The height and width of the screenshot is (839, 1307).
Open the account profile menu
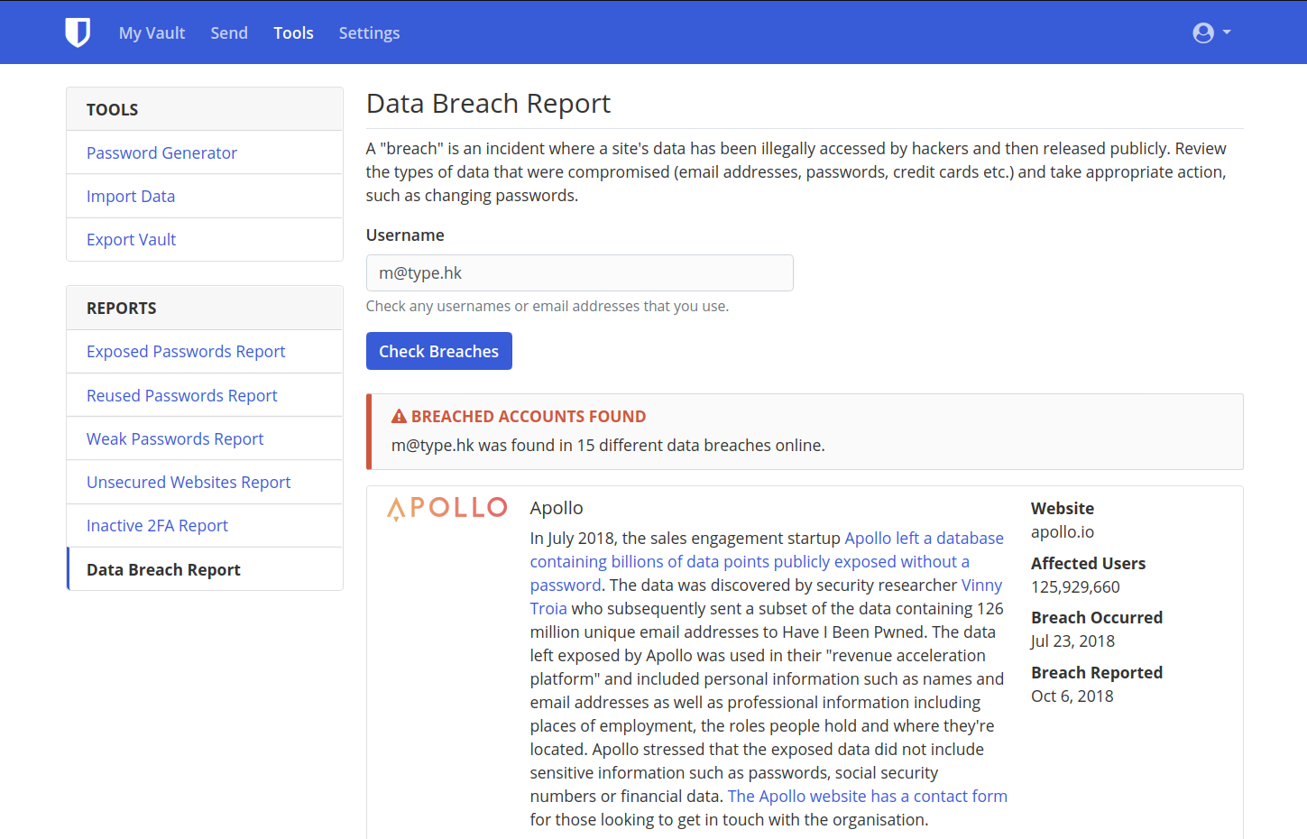point(1211,32)
